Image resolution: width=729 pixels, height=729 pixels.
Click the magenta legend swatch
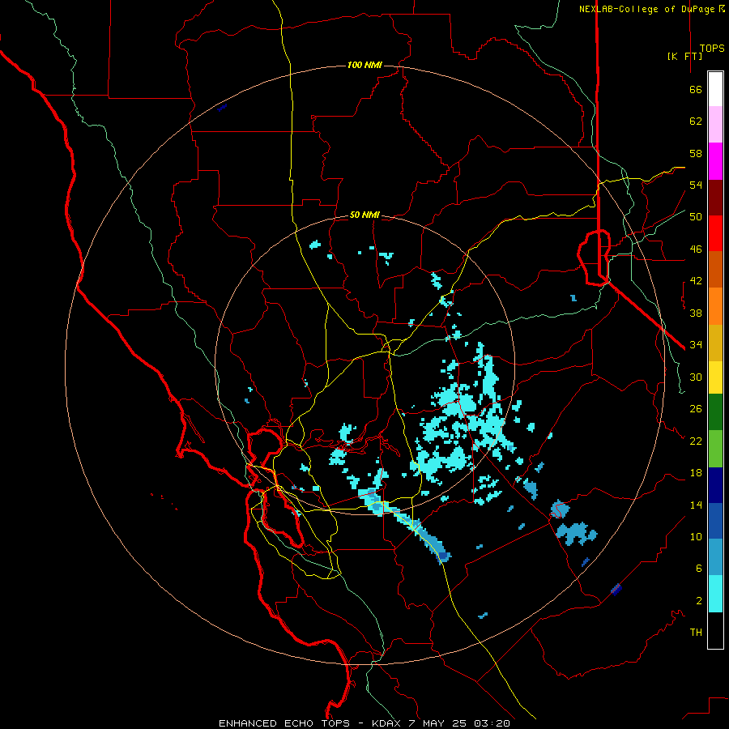tap(715, 161)
